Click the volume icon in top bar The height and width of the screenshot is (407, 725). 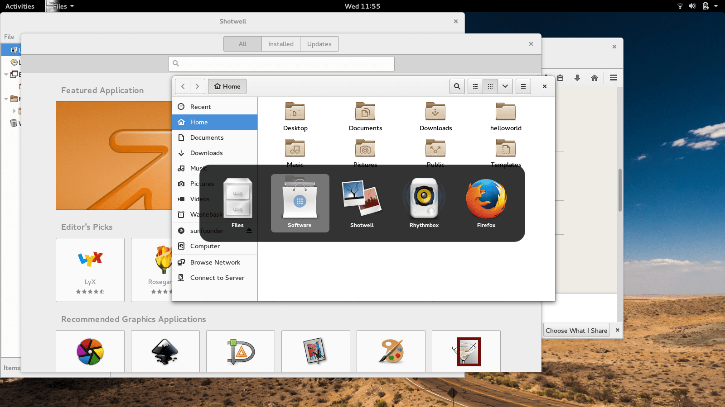click(x=692, y=6)
